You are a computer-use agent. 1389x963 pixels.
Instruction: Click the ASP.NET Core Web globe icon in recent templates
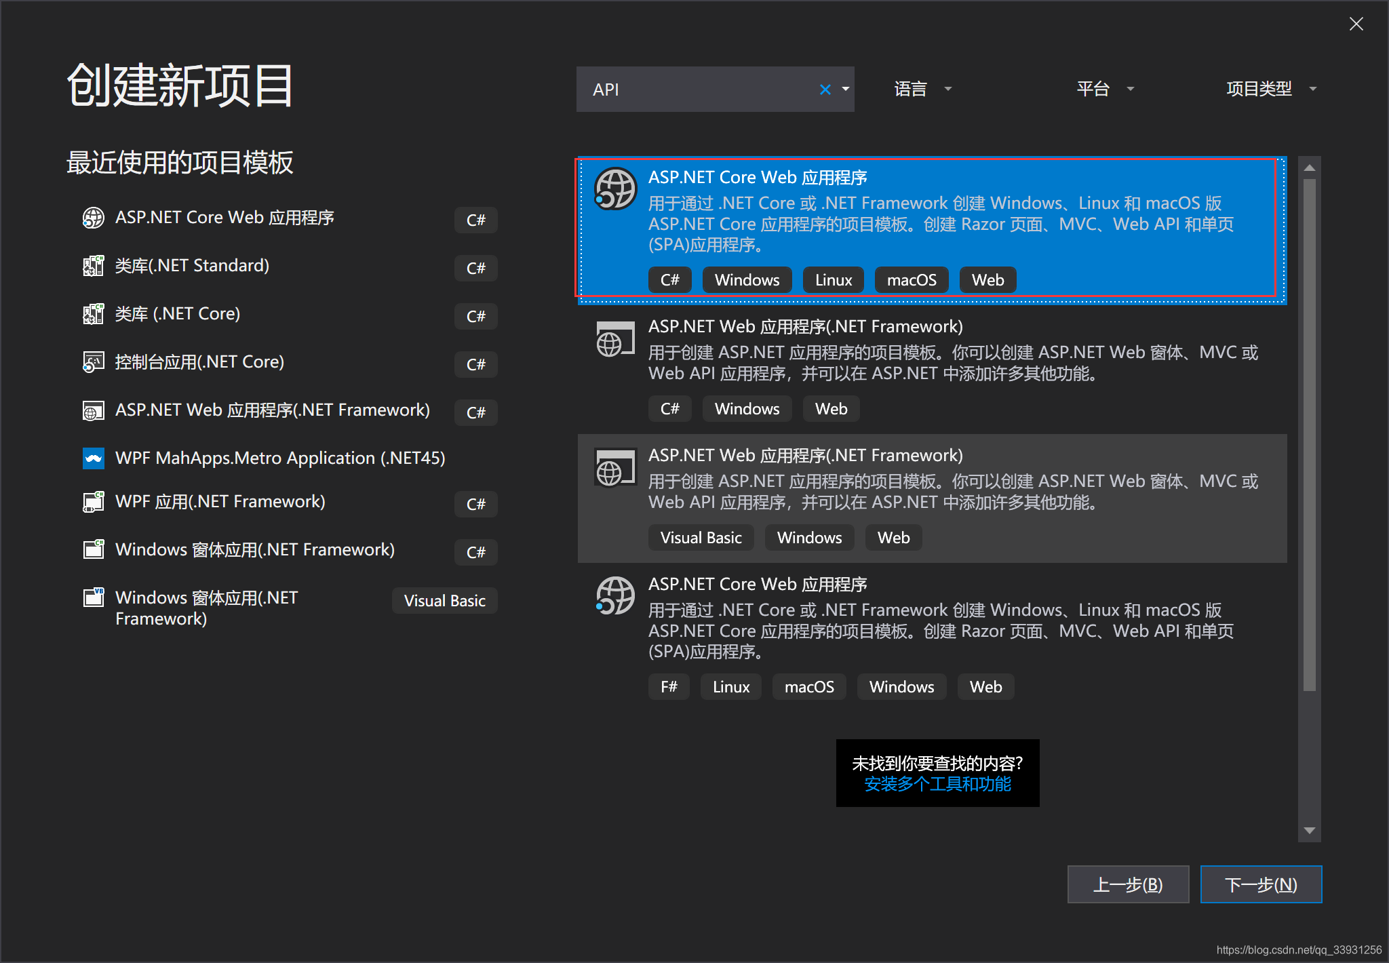click(93, 218)
